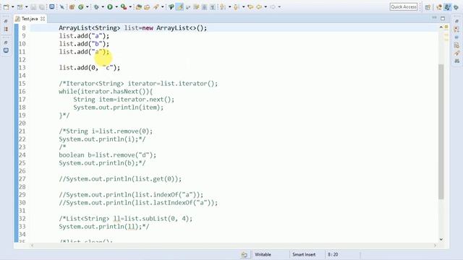Click the horizontal scrollbar right arrow
This screenshot has height=260, width=463.
(x=435, y=246)
